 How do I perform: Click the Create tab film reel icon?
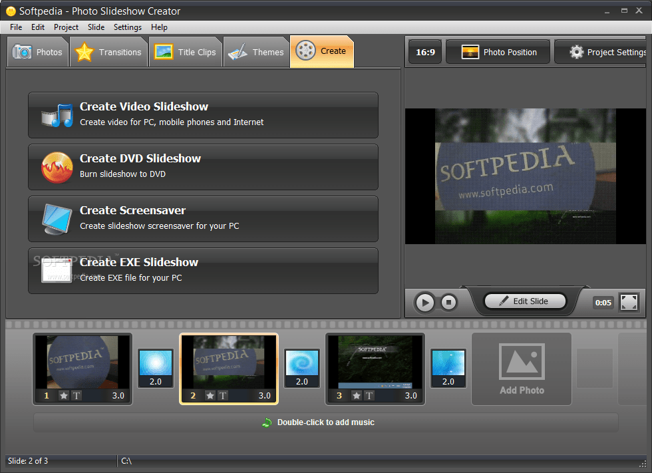305,51
